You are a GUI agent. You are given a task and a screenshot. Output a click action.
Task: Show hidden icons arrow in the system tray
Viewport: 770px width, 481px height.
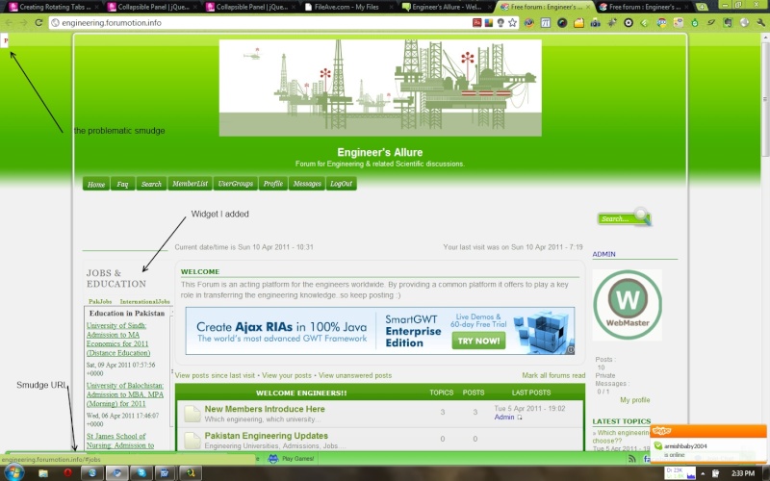click(703, 473)
